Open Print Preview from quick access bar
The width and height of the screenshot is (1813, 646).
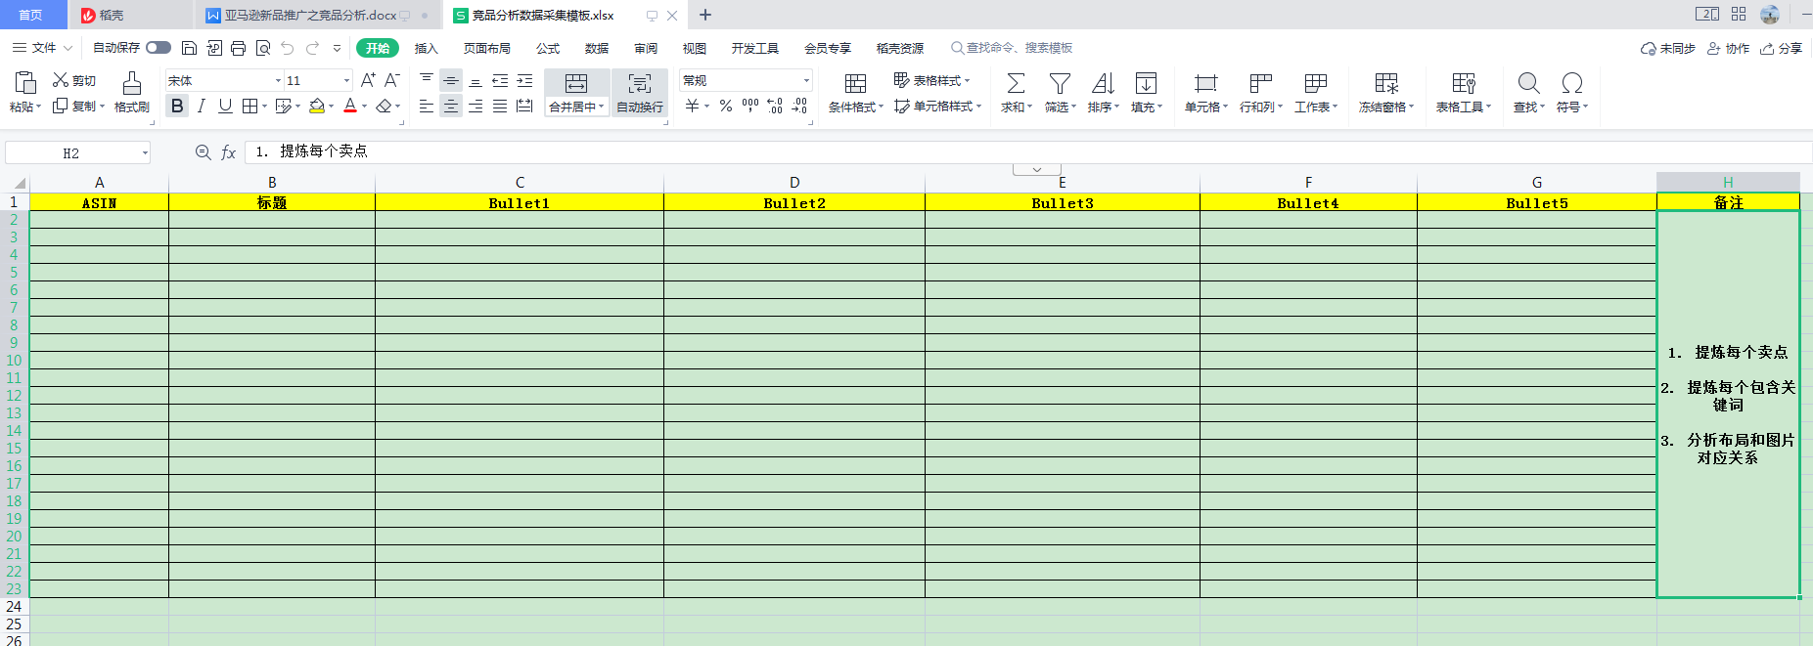(x=262, y=48)
